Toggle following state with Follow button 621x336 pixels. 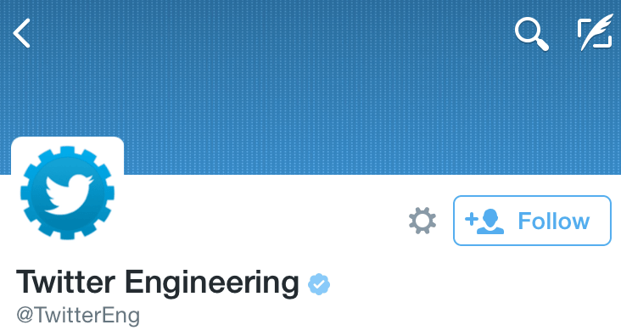532,221
